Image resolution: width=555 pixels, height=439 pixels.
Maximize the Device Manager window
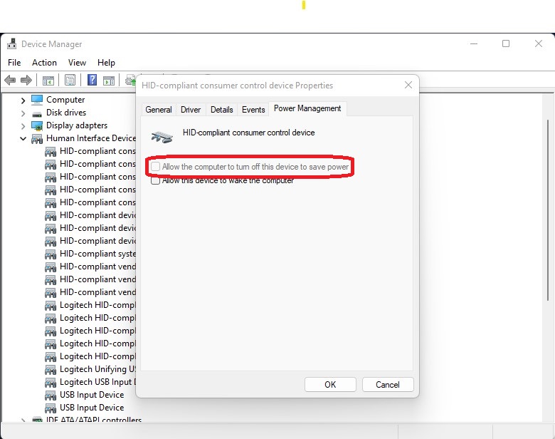(506, 43)
